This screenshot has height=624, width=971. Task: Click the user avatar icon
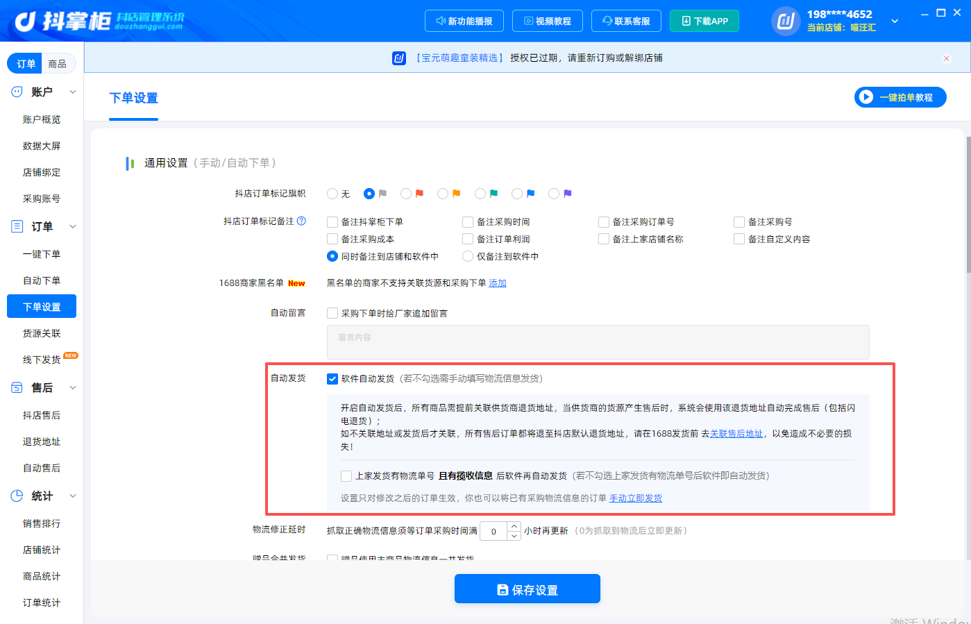786,21
